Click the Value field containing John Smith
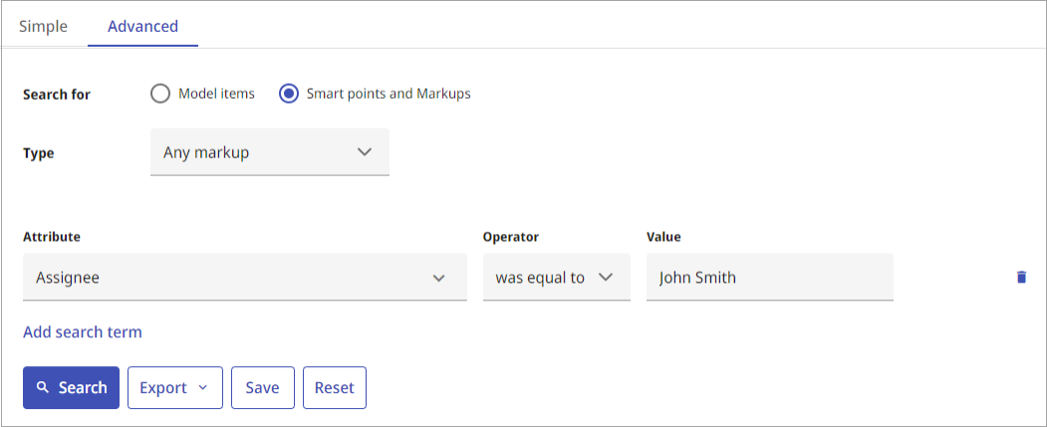Viewport: 1047px width, 427px height. (x=769, y=277)
